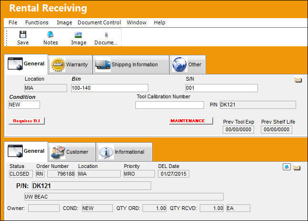
Task: Click the Save floppy disk icon
Action: [23, 34]
